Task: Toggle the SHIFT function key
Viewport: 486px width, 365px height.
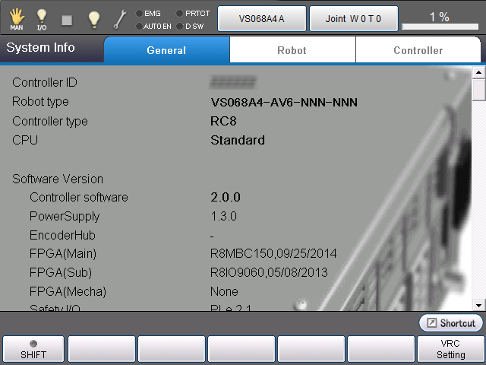Action: (x=33, y=349)
